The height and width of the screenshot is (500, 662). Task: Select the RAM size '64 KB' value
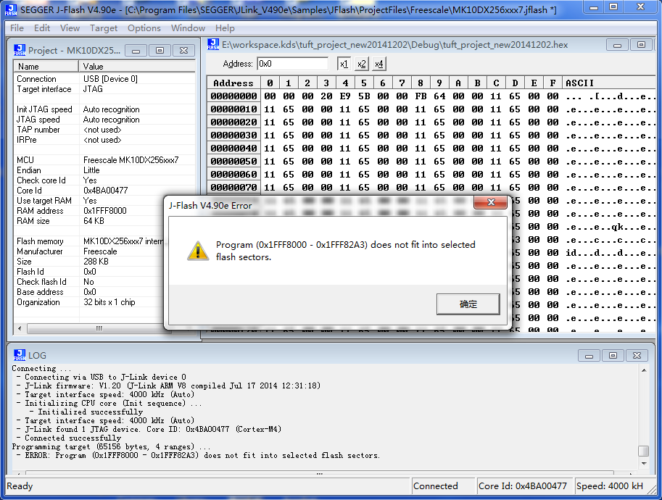click(94, 221)
